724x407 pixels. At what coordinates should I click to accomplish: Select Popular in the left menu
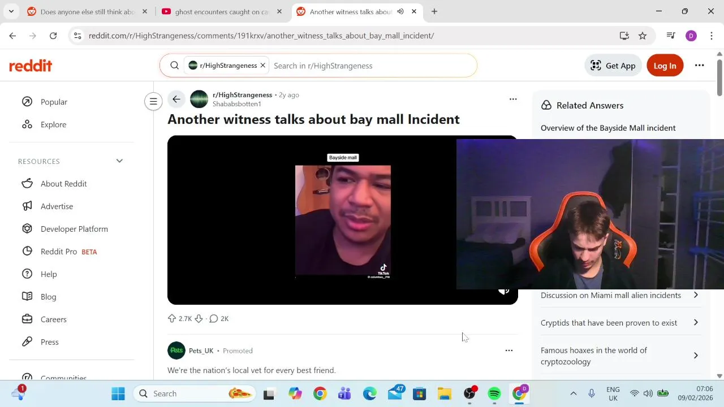tap(54, 102)
